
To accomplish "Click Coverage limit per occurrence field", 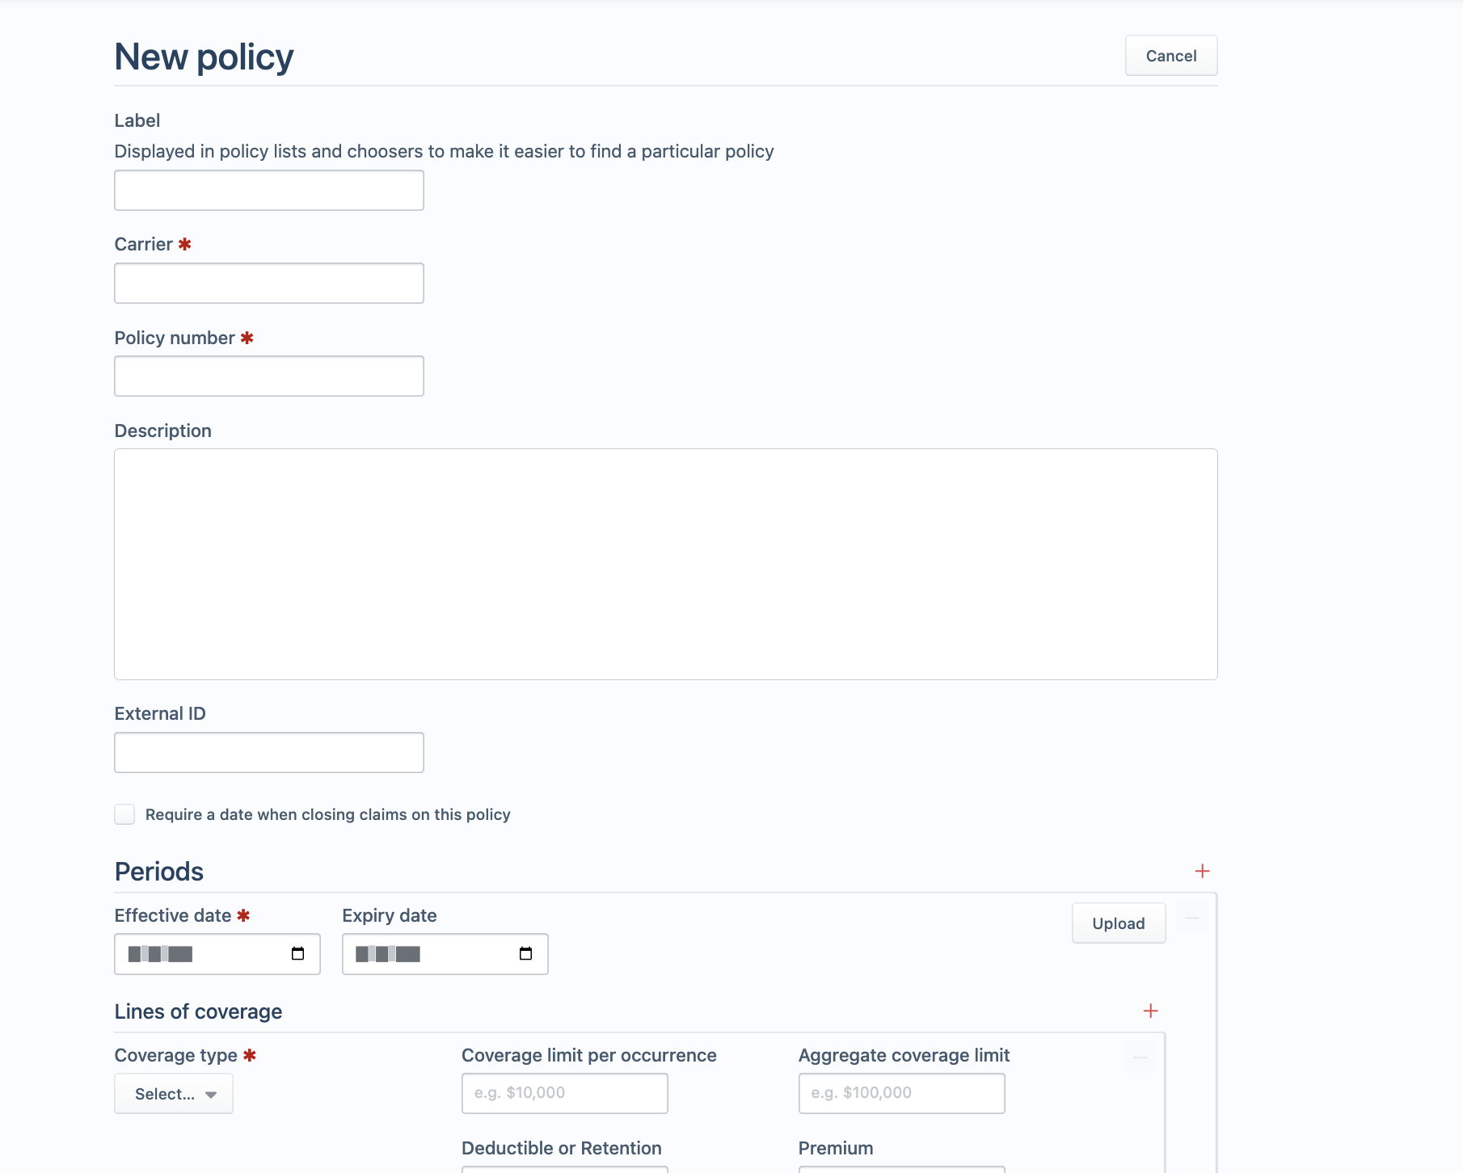I will [565, 1093].
